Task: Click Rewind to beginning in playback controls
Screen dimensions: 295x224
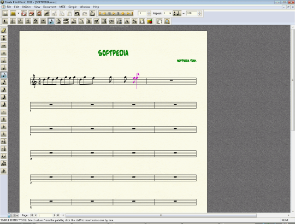Action: [100, 13]
